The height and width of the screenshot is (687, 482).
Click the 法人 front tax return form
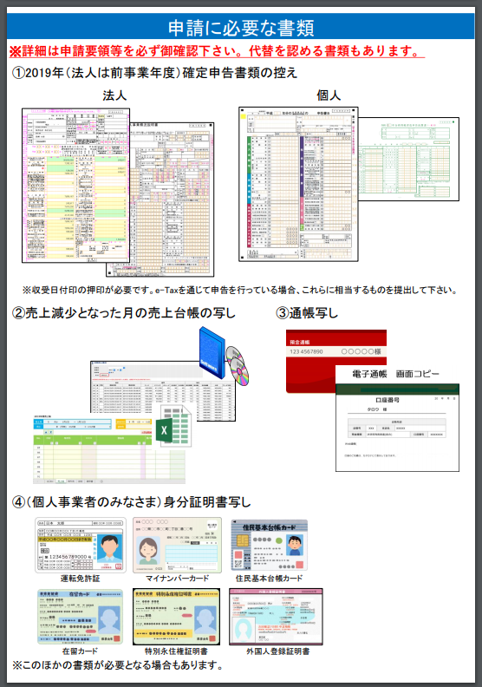[x=76, y=186]
